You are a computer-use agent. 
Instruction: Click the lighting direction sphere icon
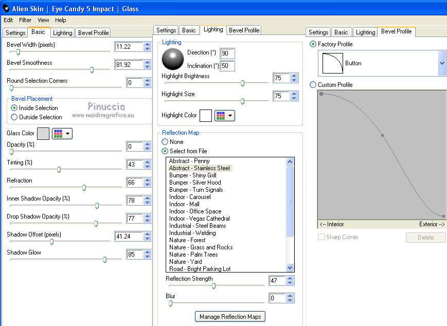tap(172, 59)
